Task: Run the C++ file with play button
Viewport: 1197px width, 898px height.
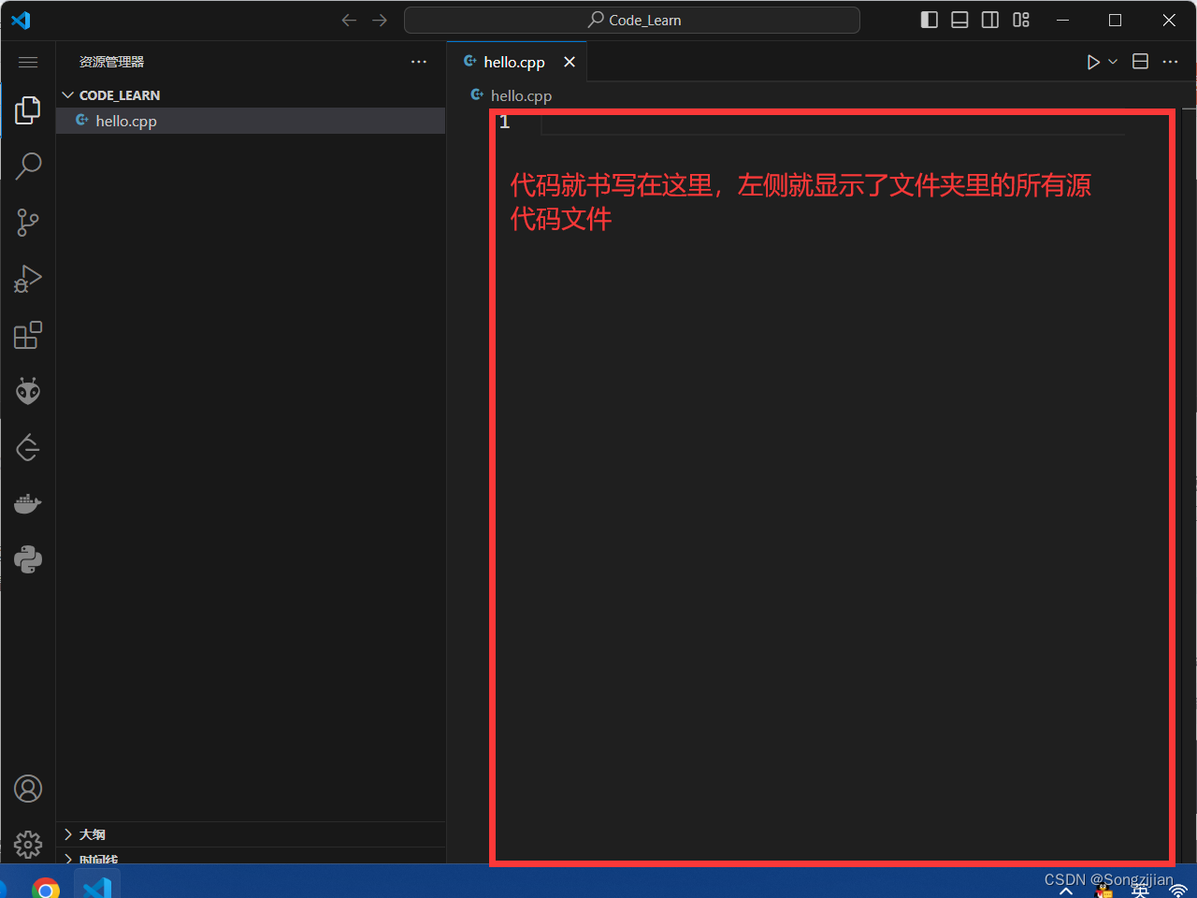Action: (1093, 62)
